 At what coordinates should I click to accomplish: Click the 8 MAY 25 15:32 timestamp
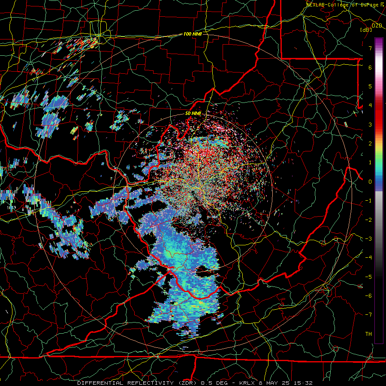click(x=286, y=383)
